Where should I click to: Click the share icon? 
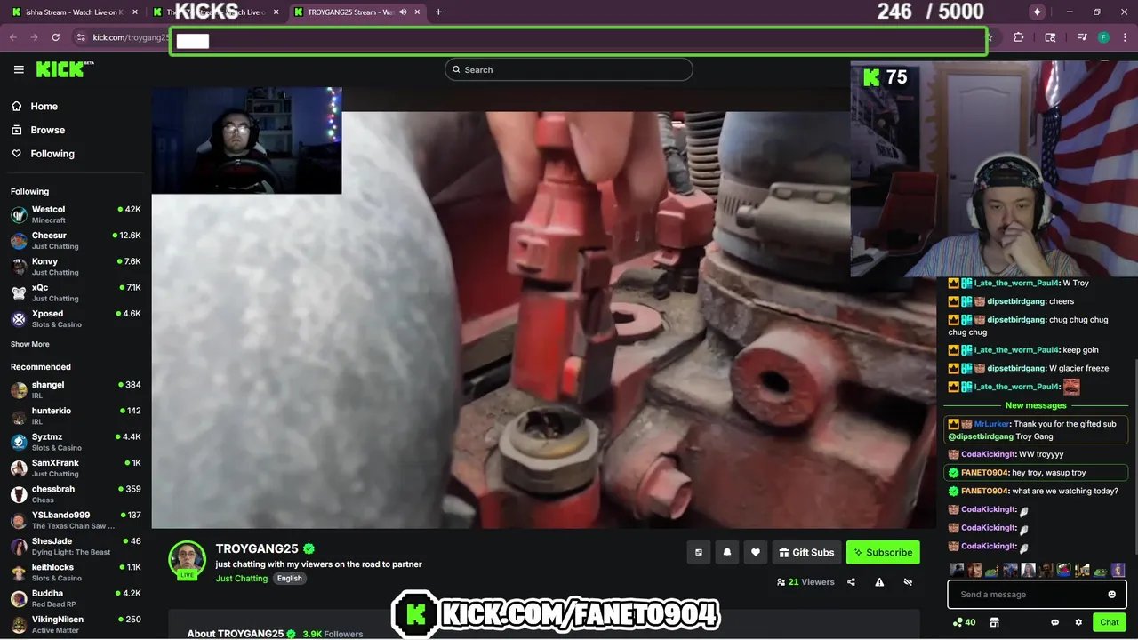851,582
